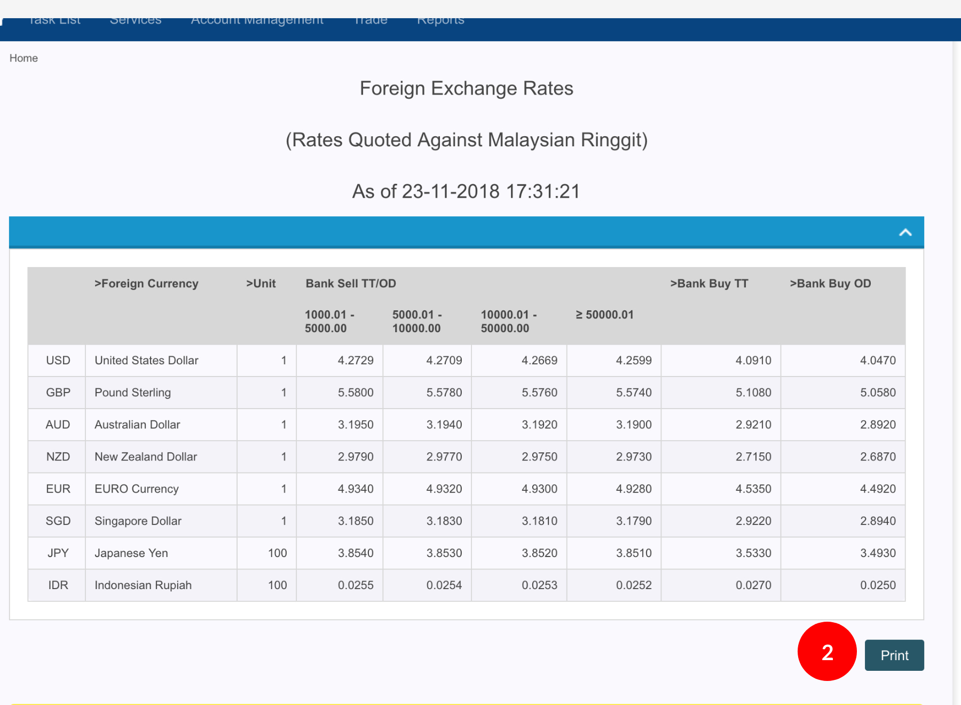The image size is (961, 705).
Task: Click the Print button
Action: [x=894, y=655]
